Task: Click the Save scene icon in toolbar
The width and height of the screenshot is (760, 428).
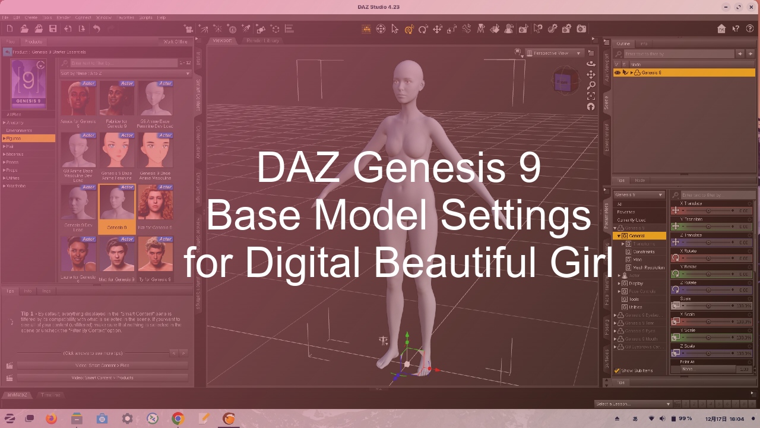Action: click(53, 29)
